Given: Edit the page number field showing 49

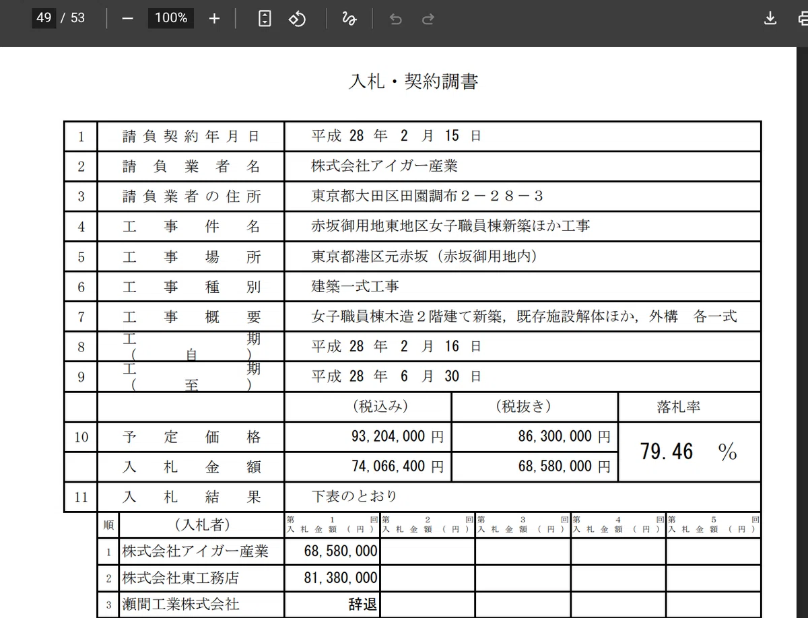Looking at the screenshot, I should (44, 18).
